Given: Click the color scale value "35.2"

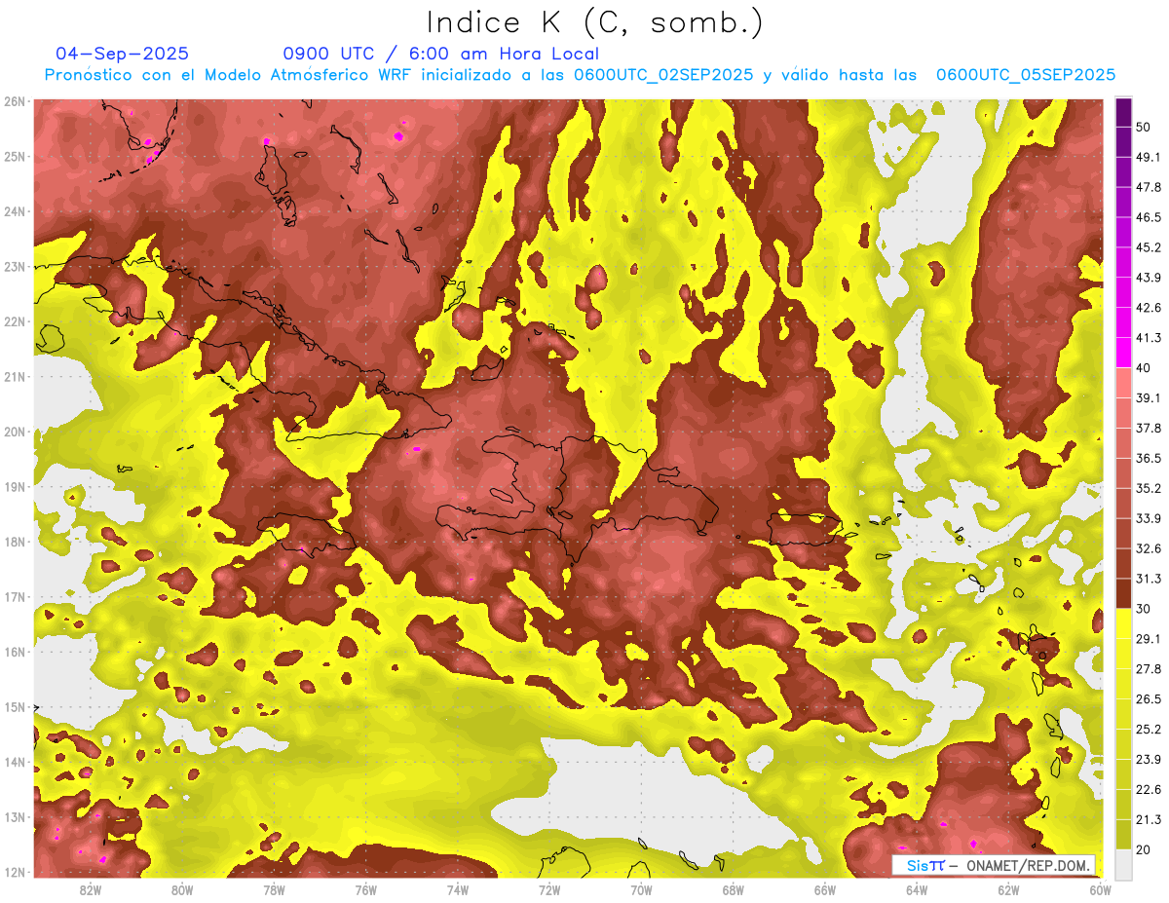Looking at the screenshot, I should (x=1149, y=488).
